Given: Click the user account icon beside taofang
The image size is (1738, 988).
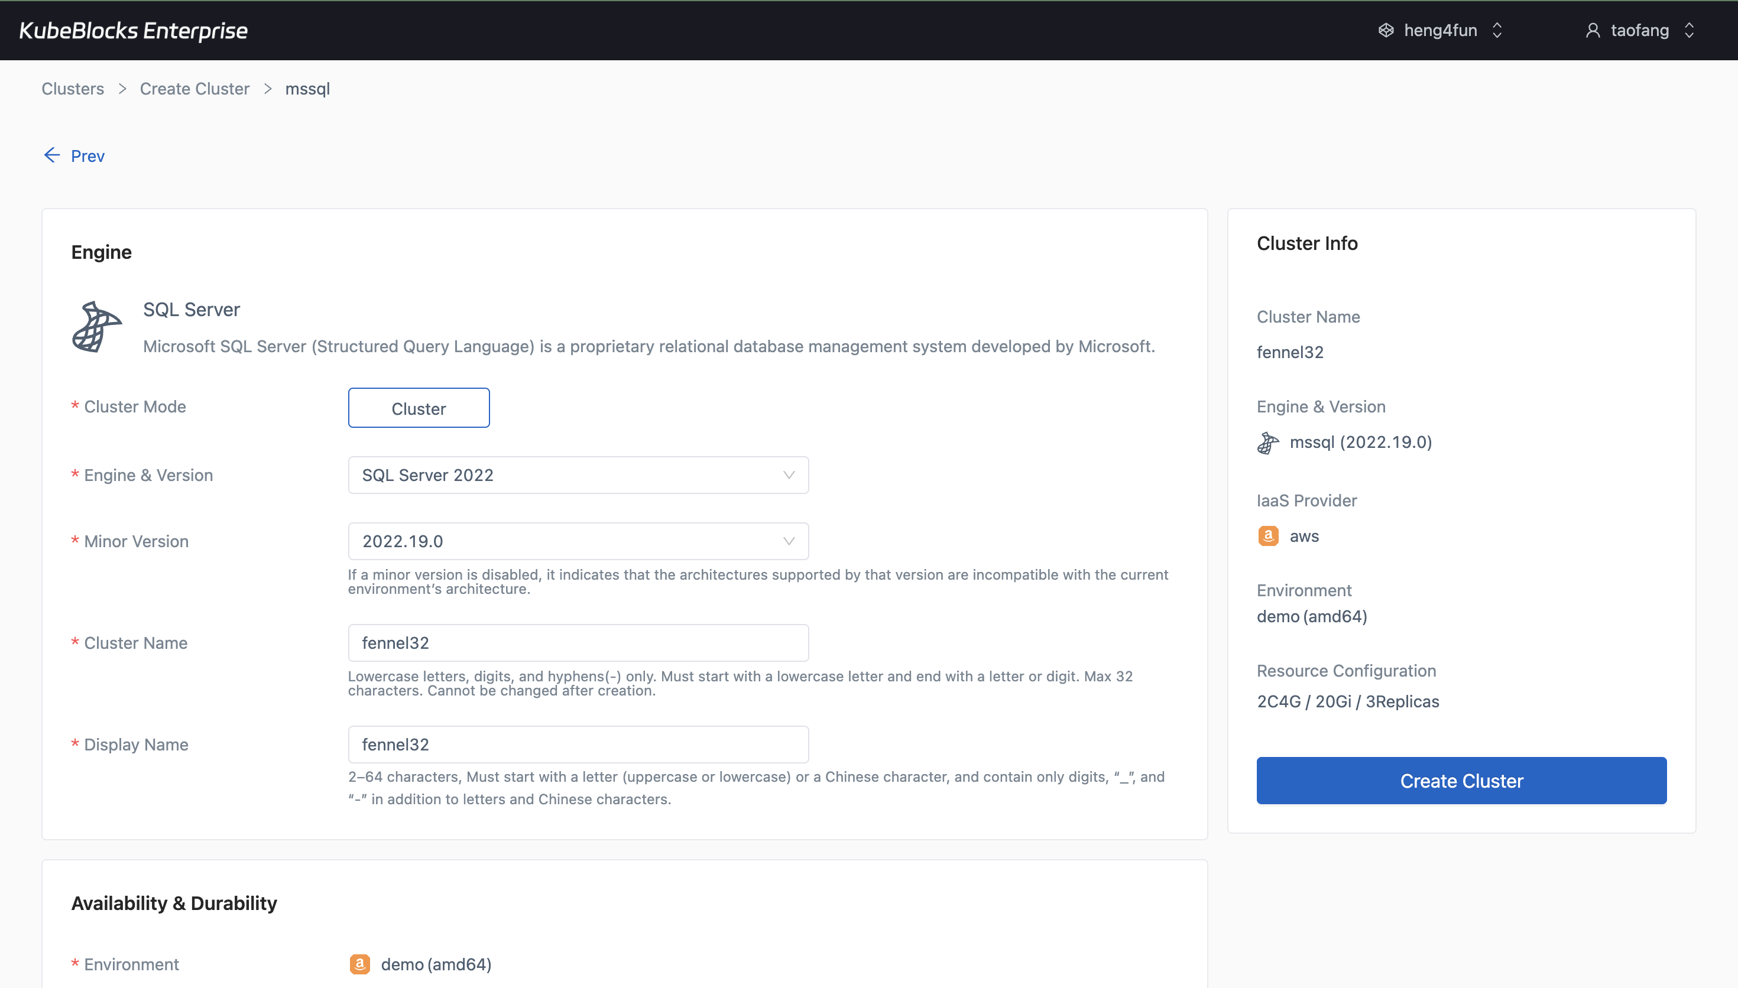Looking at the screenshot, I should tap(1593, 30).
